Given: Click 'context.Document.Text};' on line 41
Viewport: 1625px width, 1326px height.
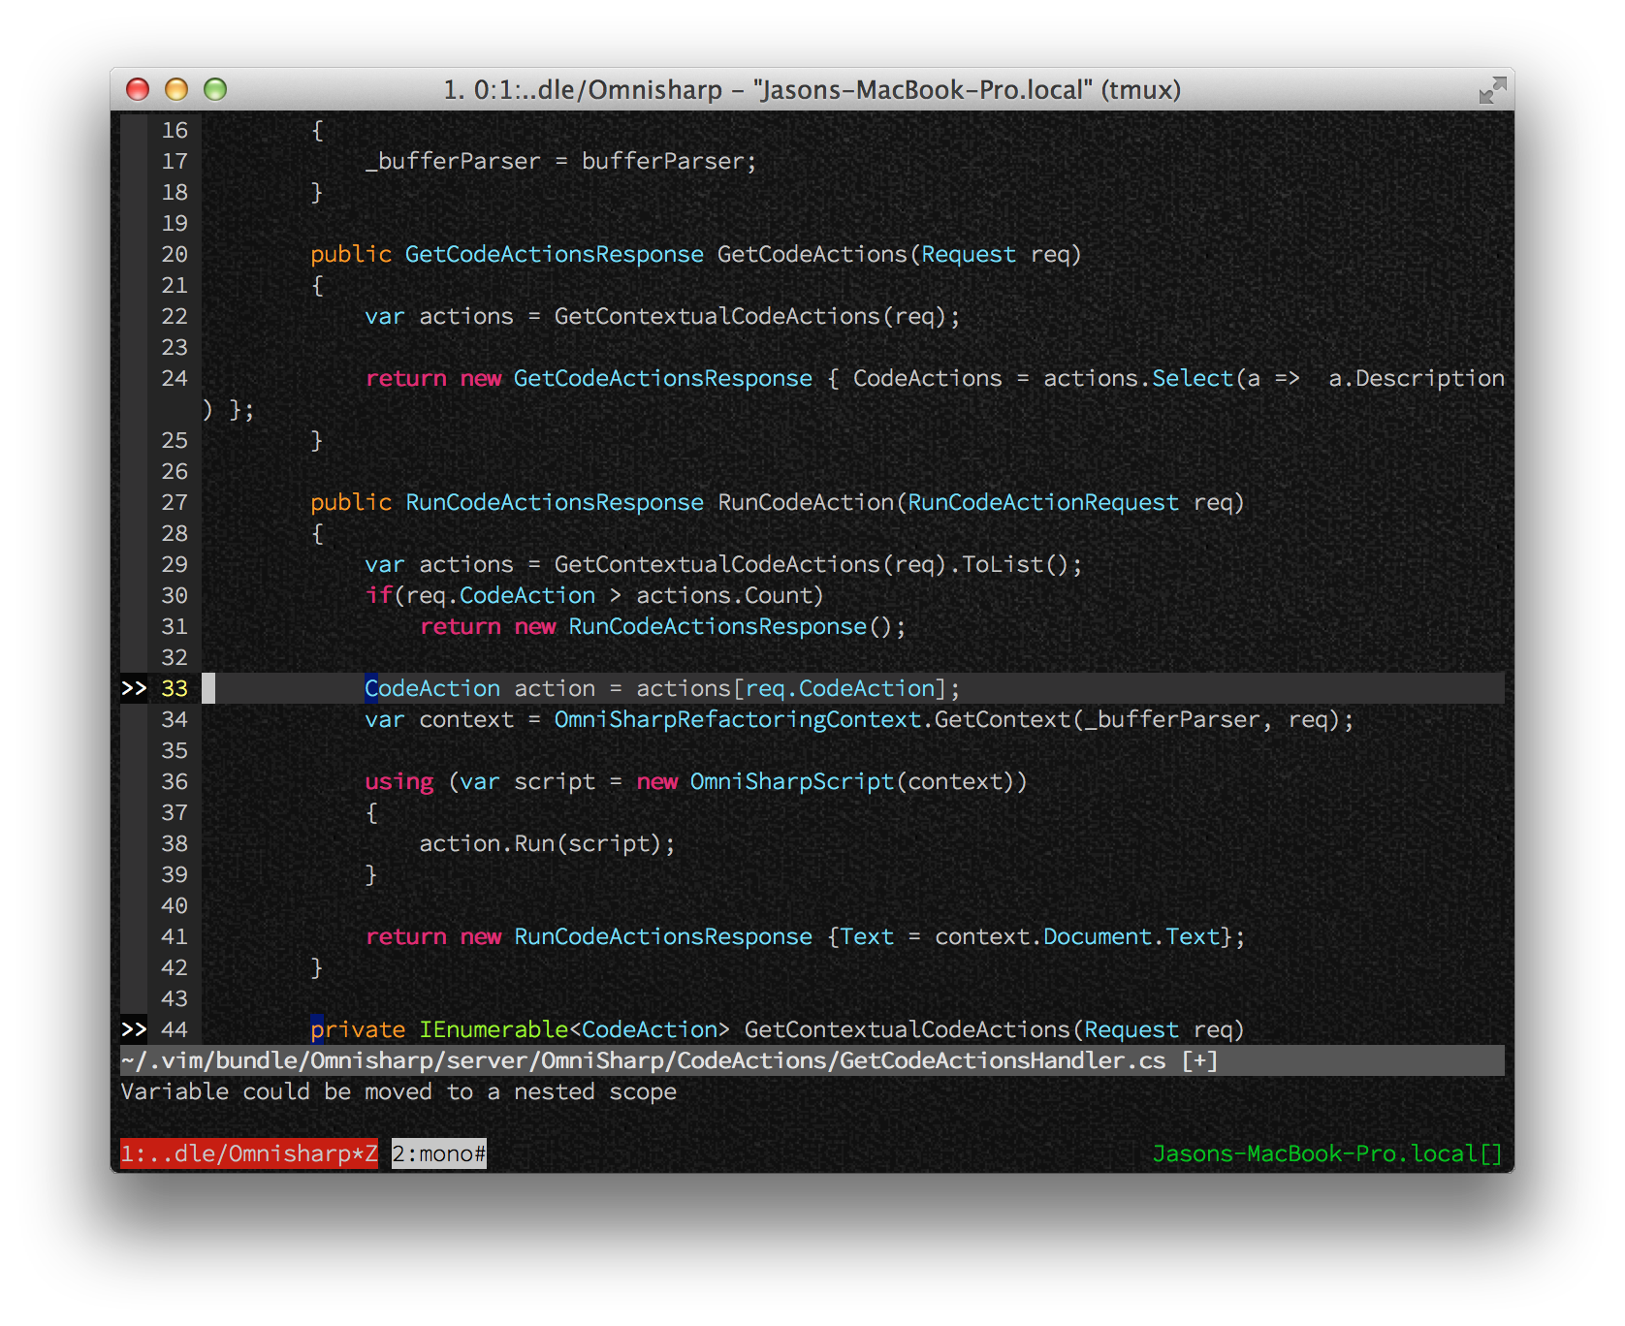Looking at the screenshot, I should point(1090,936).
